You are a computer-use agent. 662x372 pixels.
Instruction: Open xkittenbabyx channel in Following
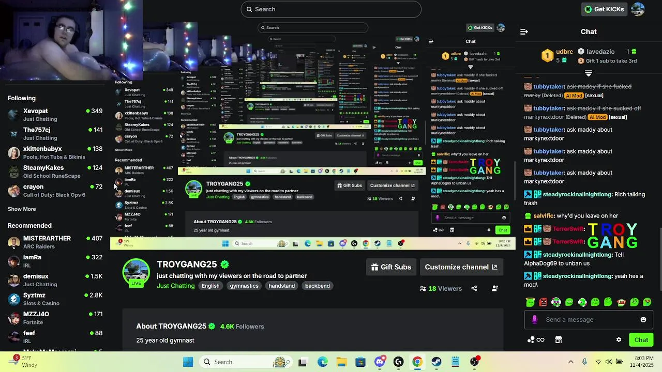click(x=55, y=153)
